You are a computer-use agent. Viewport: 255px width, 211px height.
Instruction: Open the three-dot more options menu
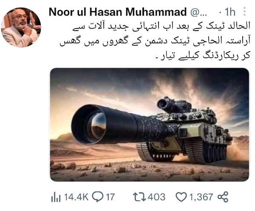244,11
